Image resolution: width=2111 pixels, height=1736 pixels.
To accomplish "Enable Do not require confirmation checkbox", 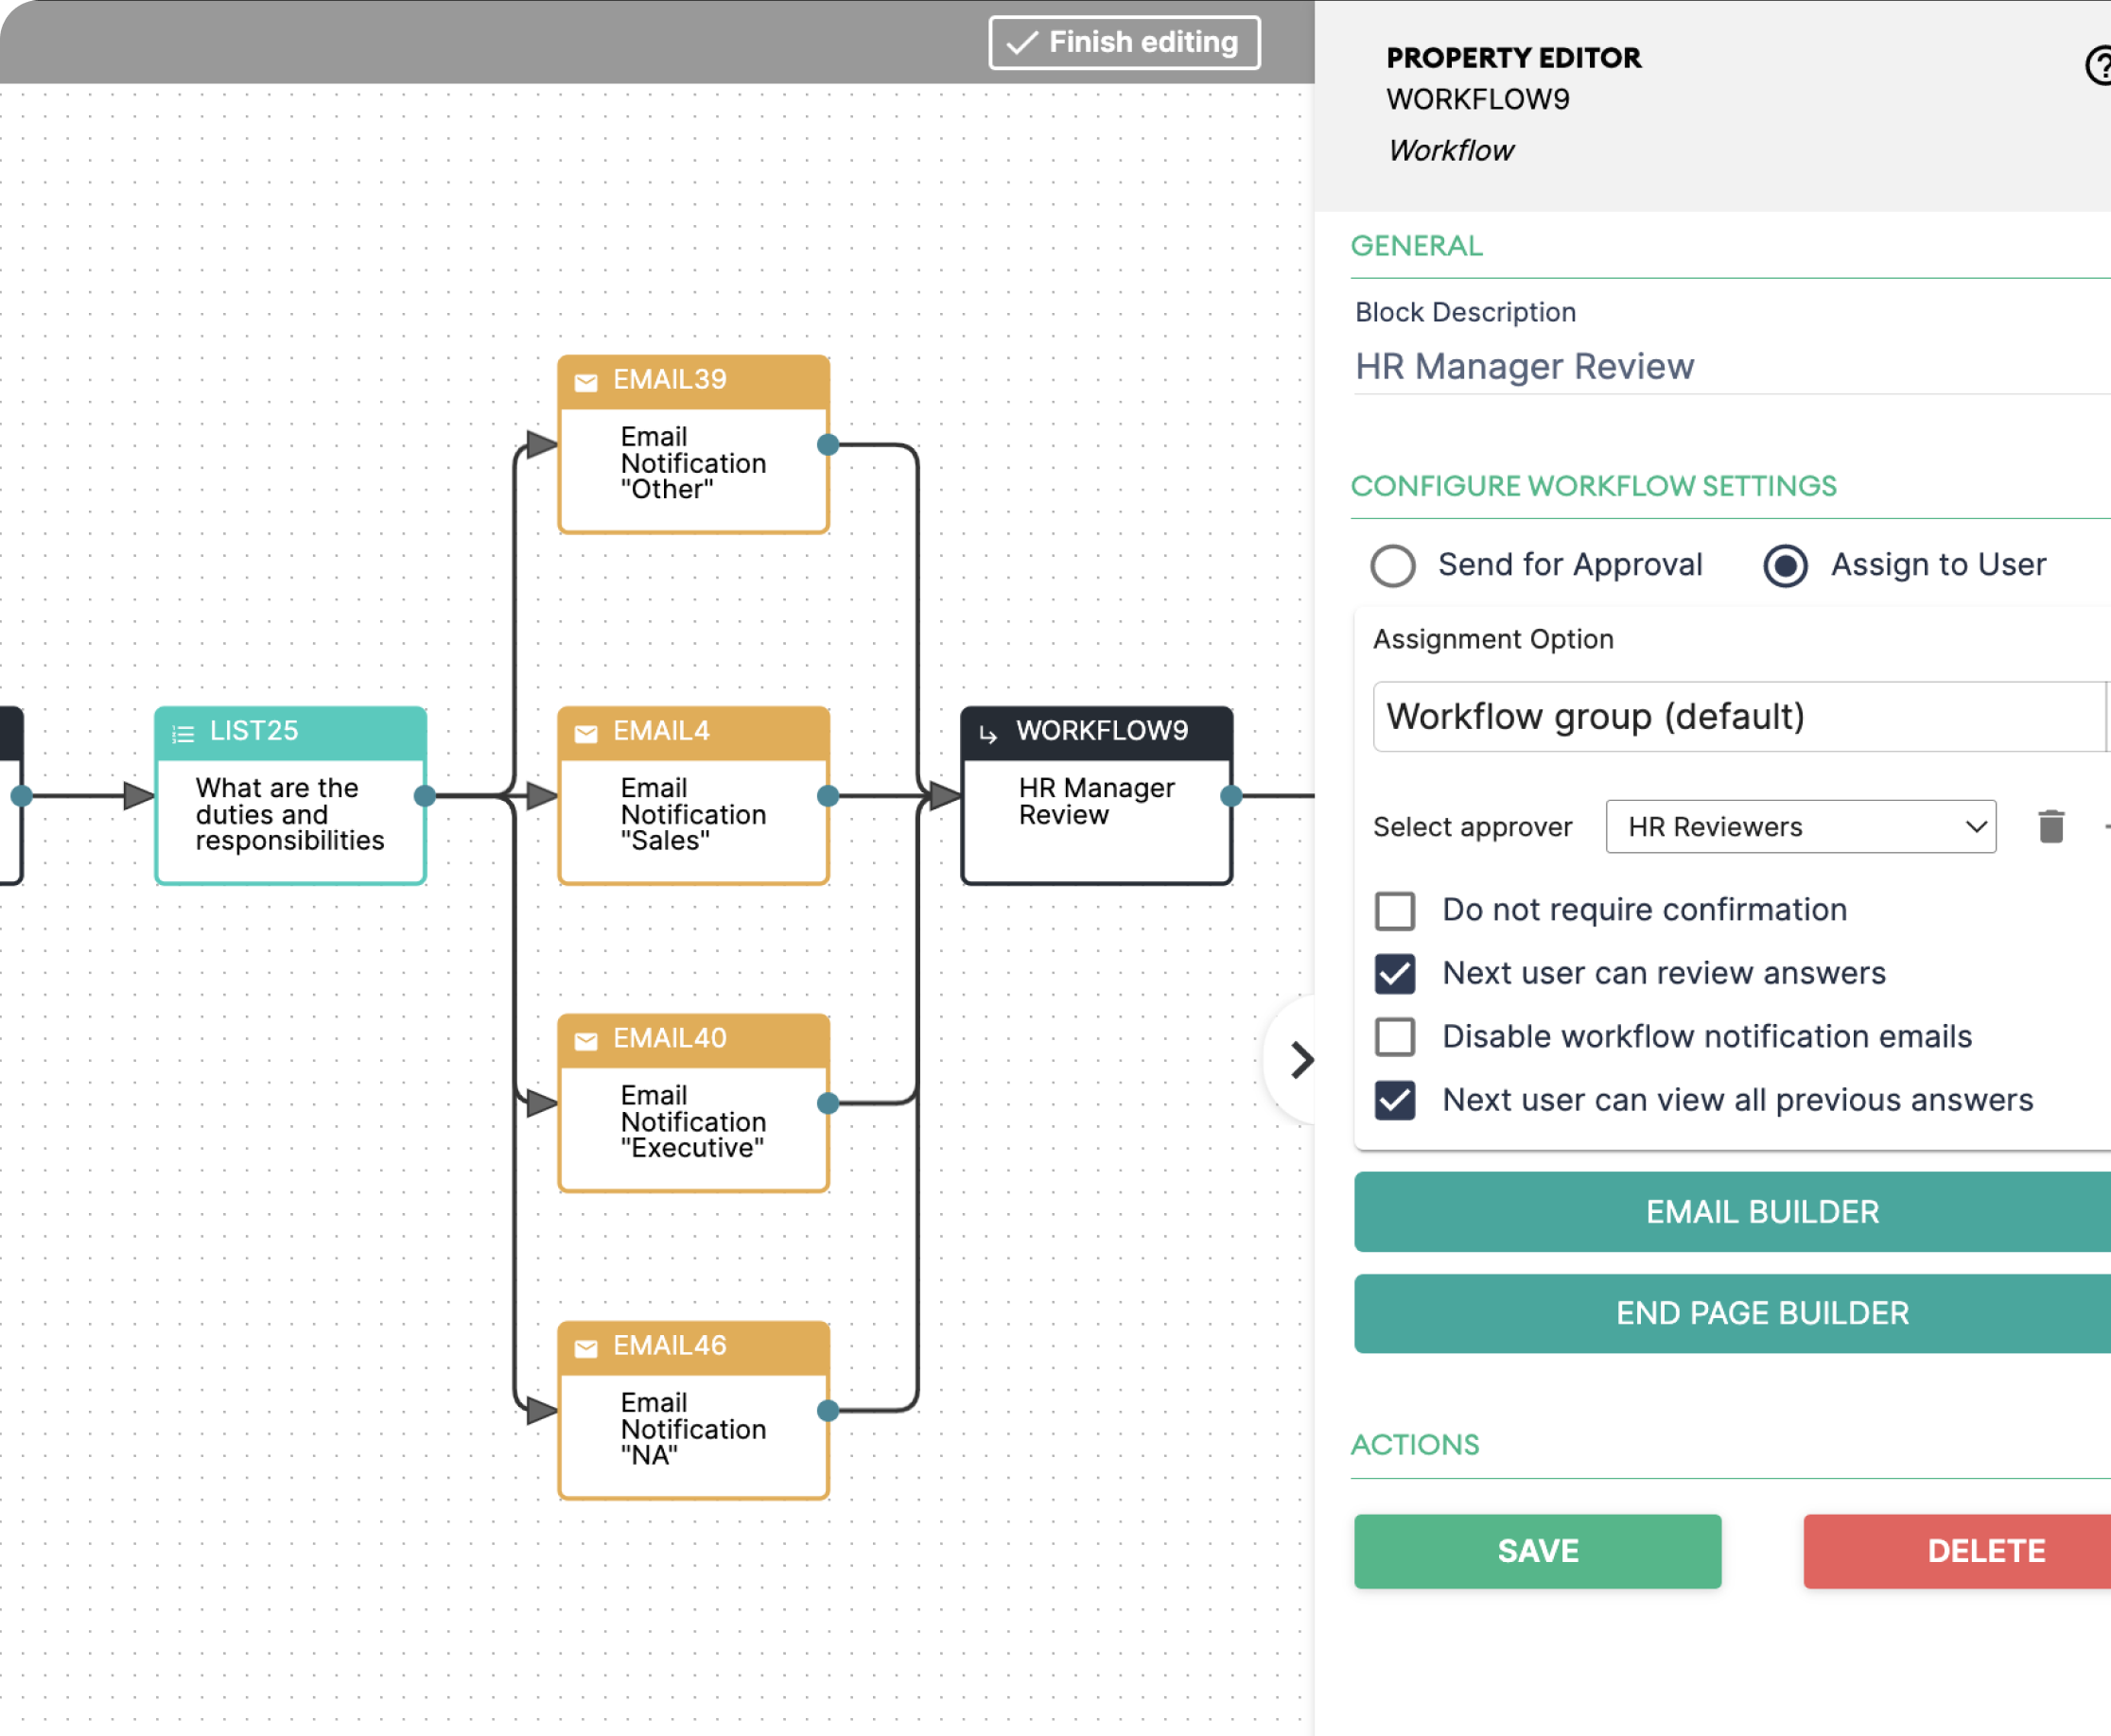I will (x=1394, y=910).
